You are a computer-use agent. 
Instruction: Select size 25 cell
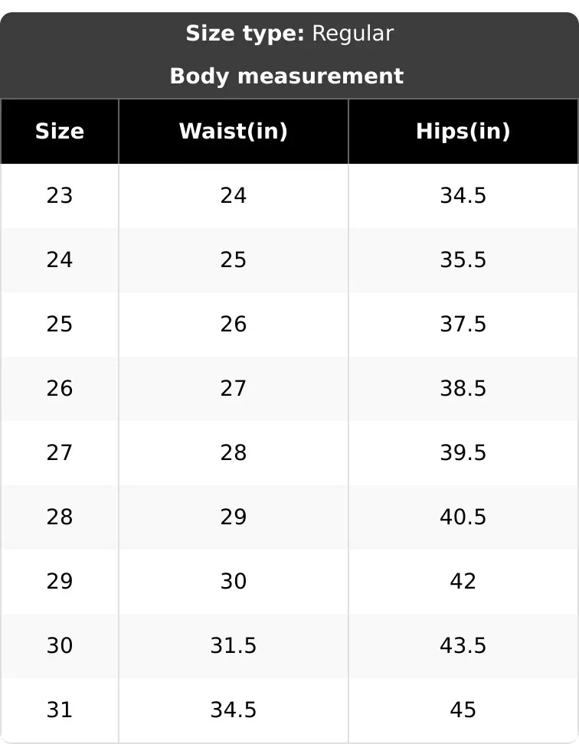[59, 325]
